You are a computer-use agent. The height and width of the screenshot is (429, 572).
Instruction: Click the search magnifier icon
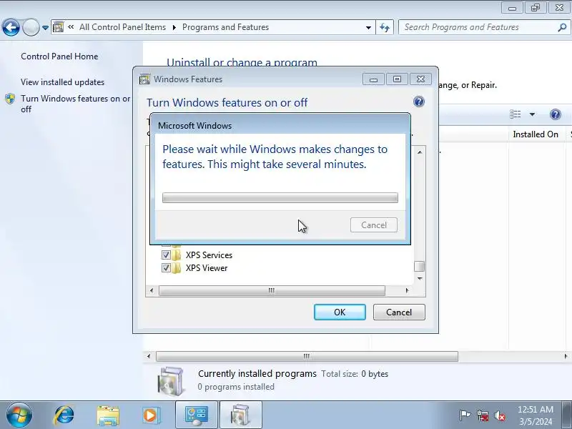(x=562, y=27)
